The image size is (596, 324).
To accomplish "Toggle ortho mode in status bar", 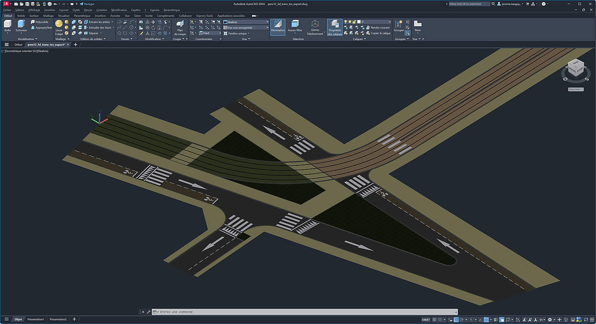I will coord(456,320).
